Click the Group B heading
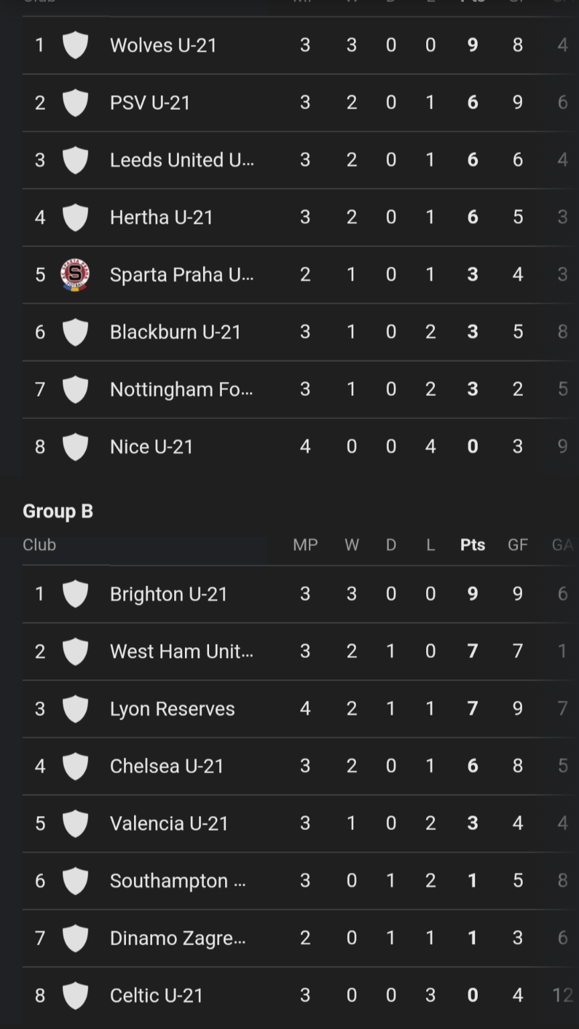The width and height of the screenshot is (579, 1029). 58,511
